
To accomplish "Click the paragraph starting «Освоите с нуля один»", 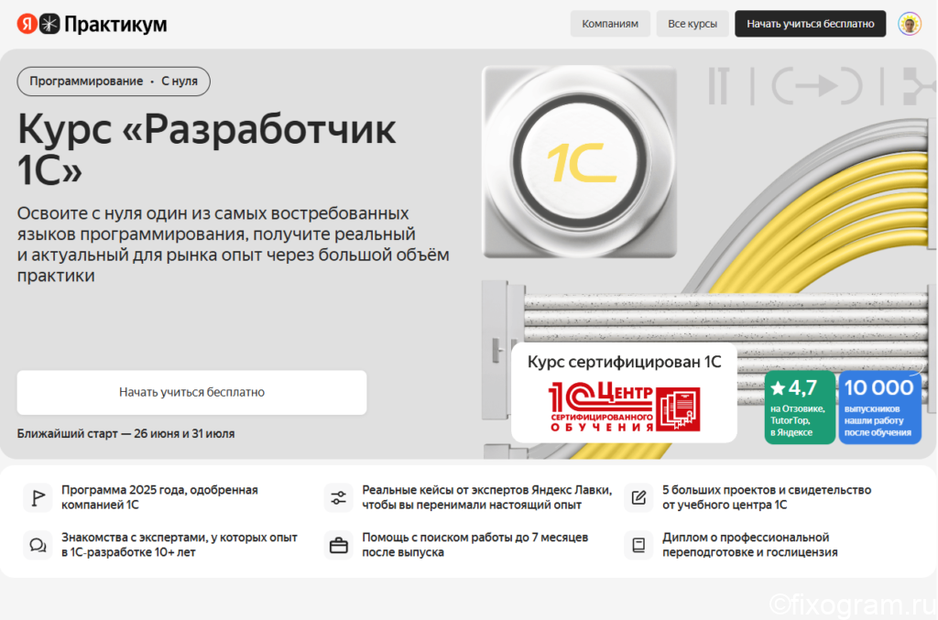I will (x=234, y=244).
